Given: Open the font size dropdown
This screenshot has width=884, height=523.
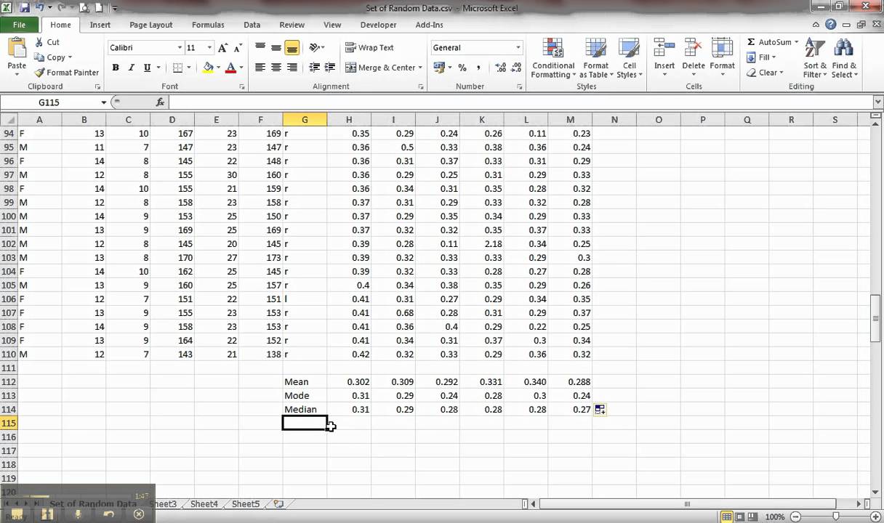Looking at the screenshot, I should [209, 48].
